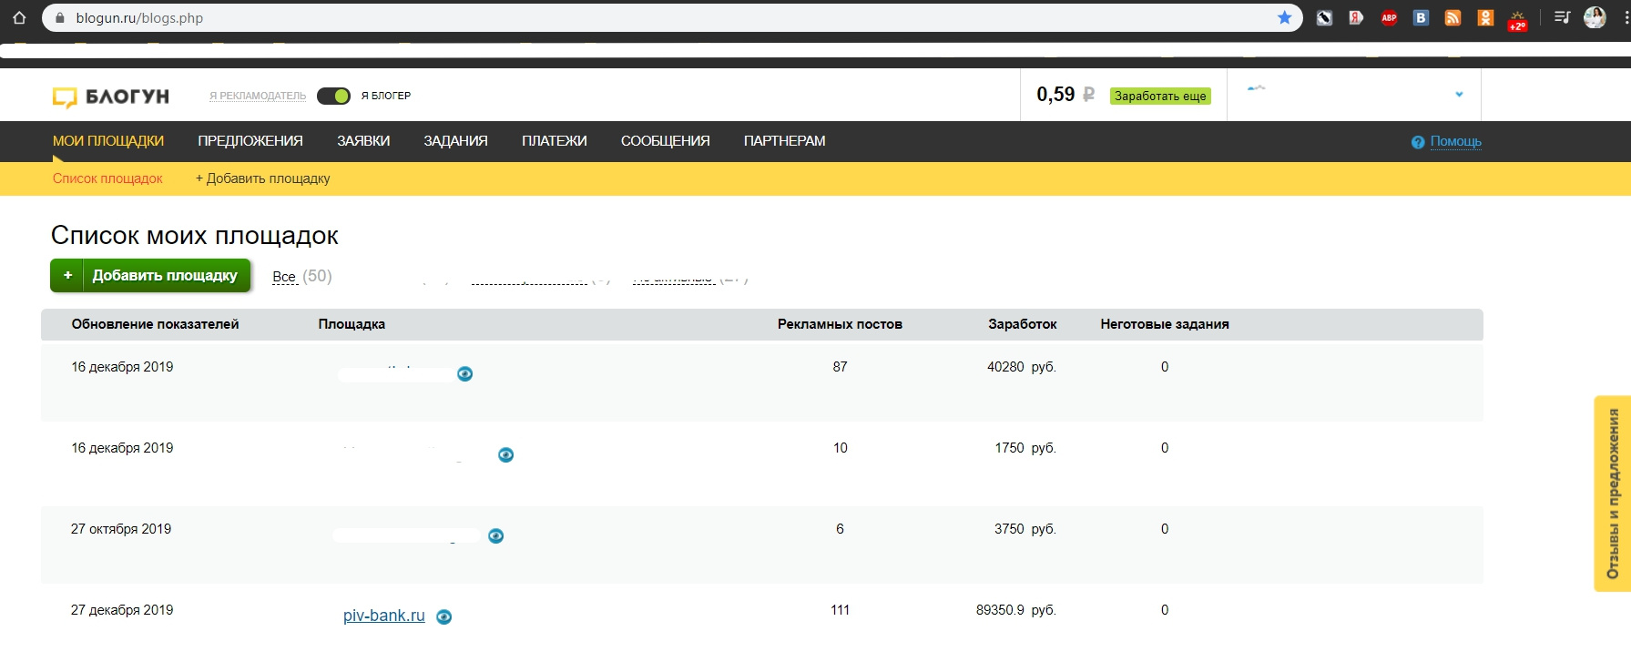Click the 0,59 balance amount
Screen dimensions: 1631x672
coord(1055,95)
